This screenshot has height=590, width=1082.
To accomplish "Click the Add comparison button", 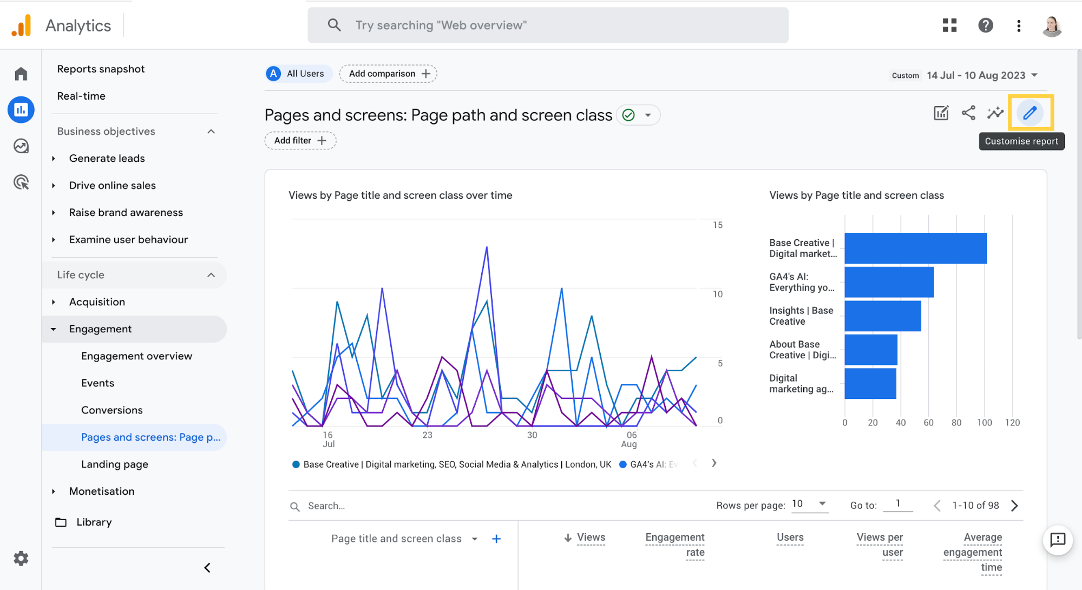I will pos(388,73).
